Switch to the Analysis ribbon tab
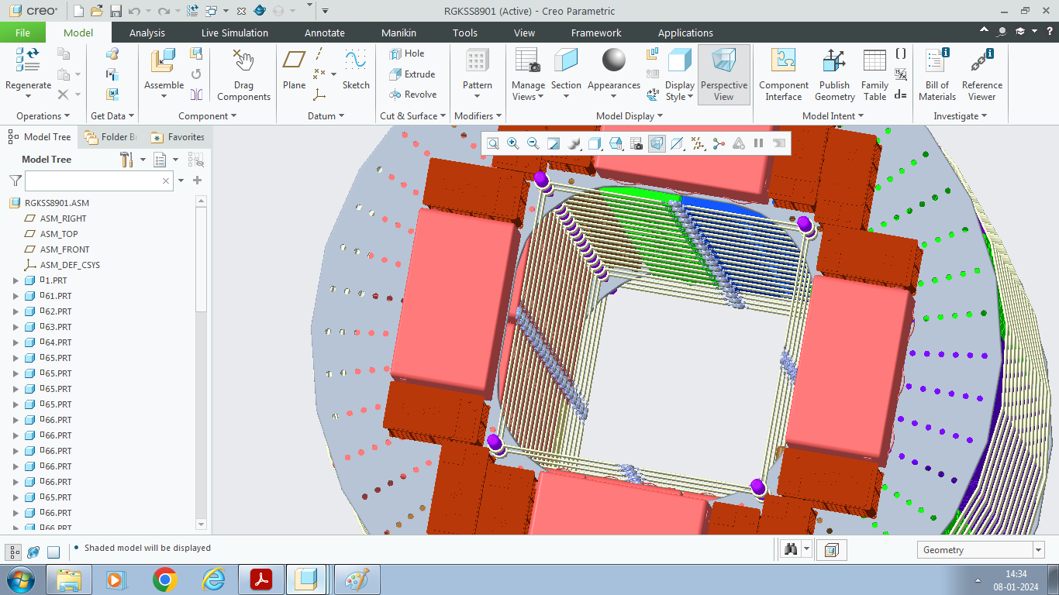 [x=147, y=33]
